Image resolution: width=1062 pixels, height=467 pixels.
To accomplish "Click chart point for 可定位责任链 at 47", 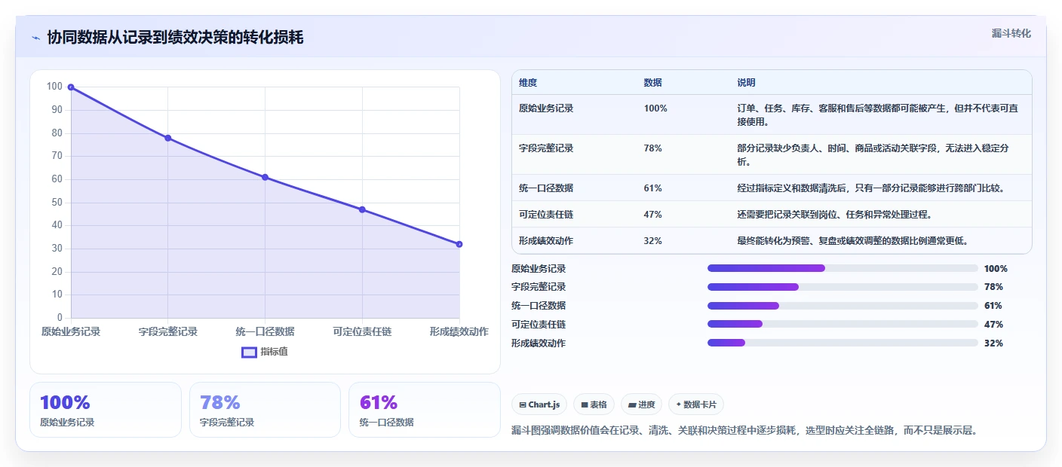I will point(362,209).
